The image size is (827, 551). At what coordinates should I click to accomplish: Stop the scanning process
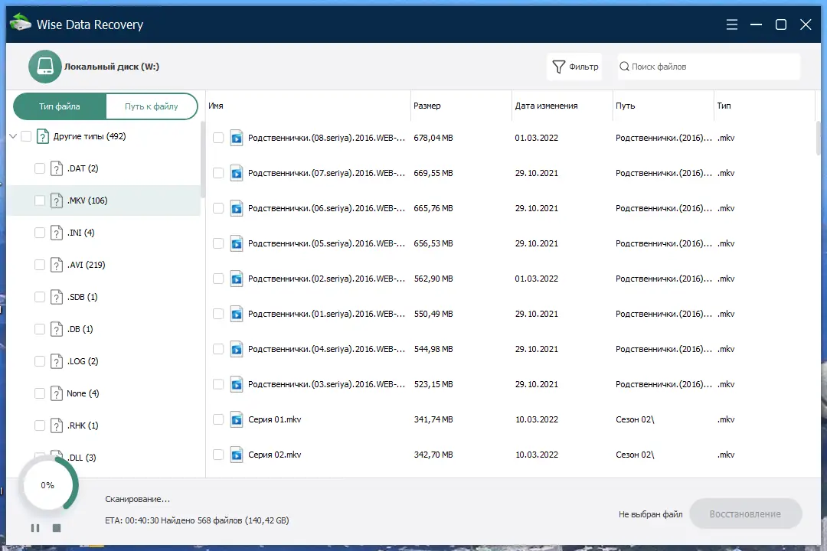click(57, 528)
